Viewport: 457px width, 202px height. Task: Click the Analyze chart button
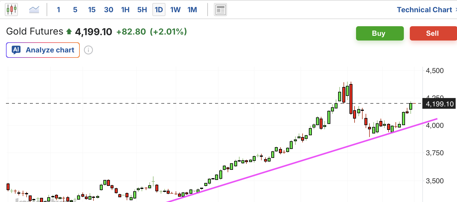[x=43, y=50]
